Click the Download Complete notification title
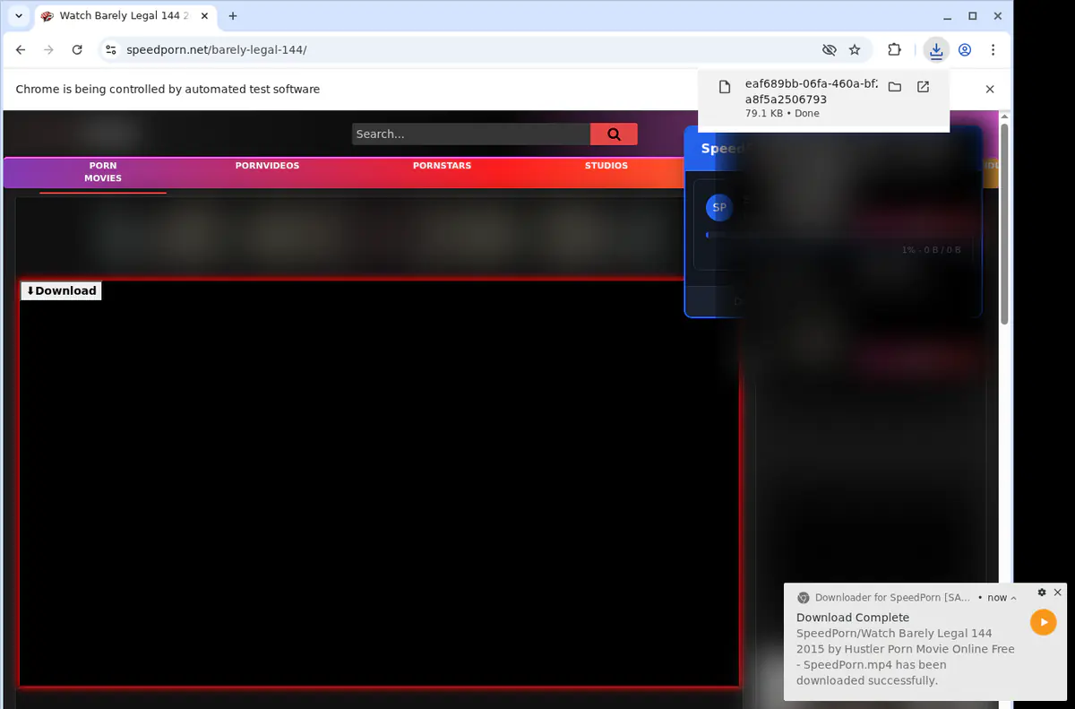The height and width of the screenshot is (709, 1075). click(x=853, y=618)
